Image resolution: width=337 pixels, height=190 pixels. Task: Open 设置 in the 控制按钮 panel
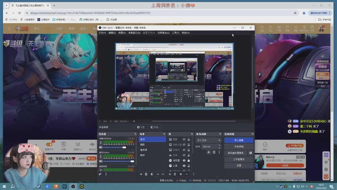pos(239,166)
